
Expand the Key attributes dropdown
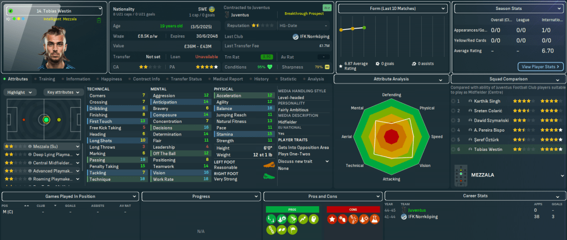62,92
